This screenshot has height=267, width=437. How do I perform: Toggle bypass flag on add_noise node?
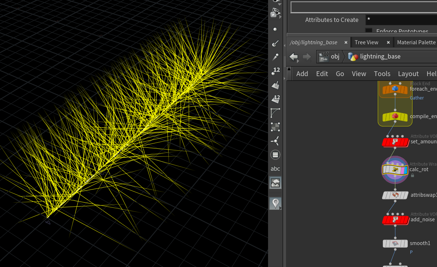(385, 220)
